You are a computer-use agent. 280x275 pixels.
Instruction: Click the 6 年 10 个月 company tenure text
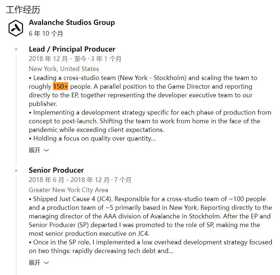coord(46,34)
